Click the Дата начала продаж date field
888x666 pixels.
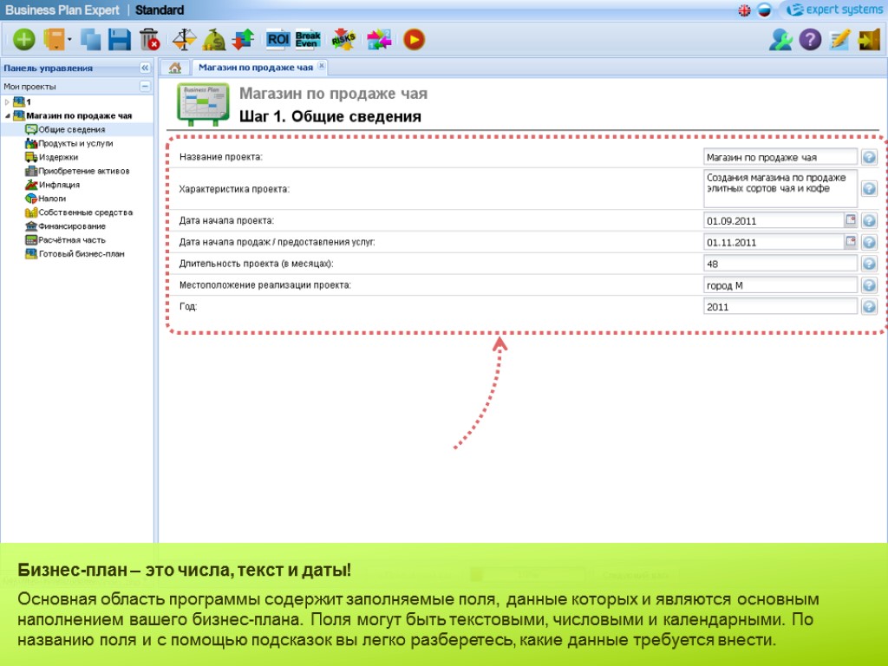tap(774, 242)
